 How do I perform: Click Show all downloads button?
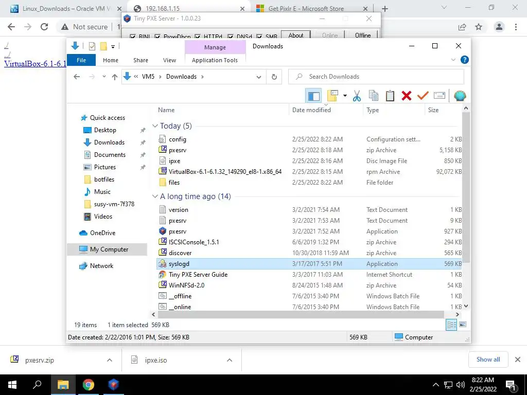tap(488, 360)
